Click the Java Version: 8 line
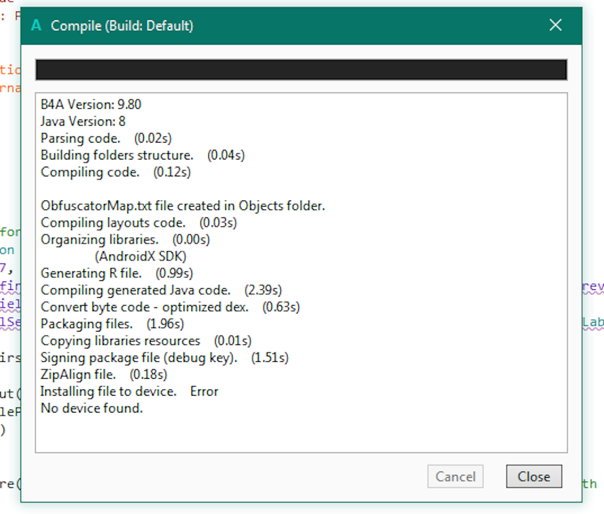The image size is (604, 514). click(83, 121)
